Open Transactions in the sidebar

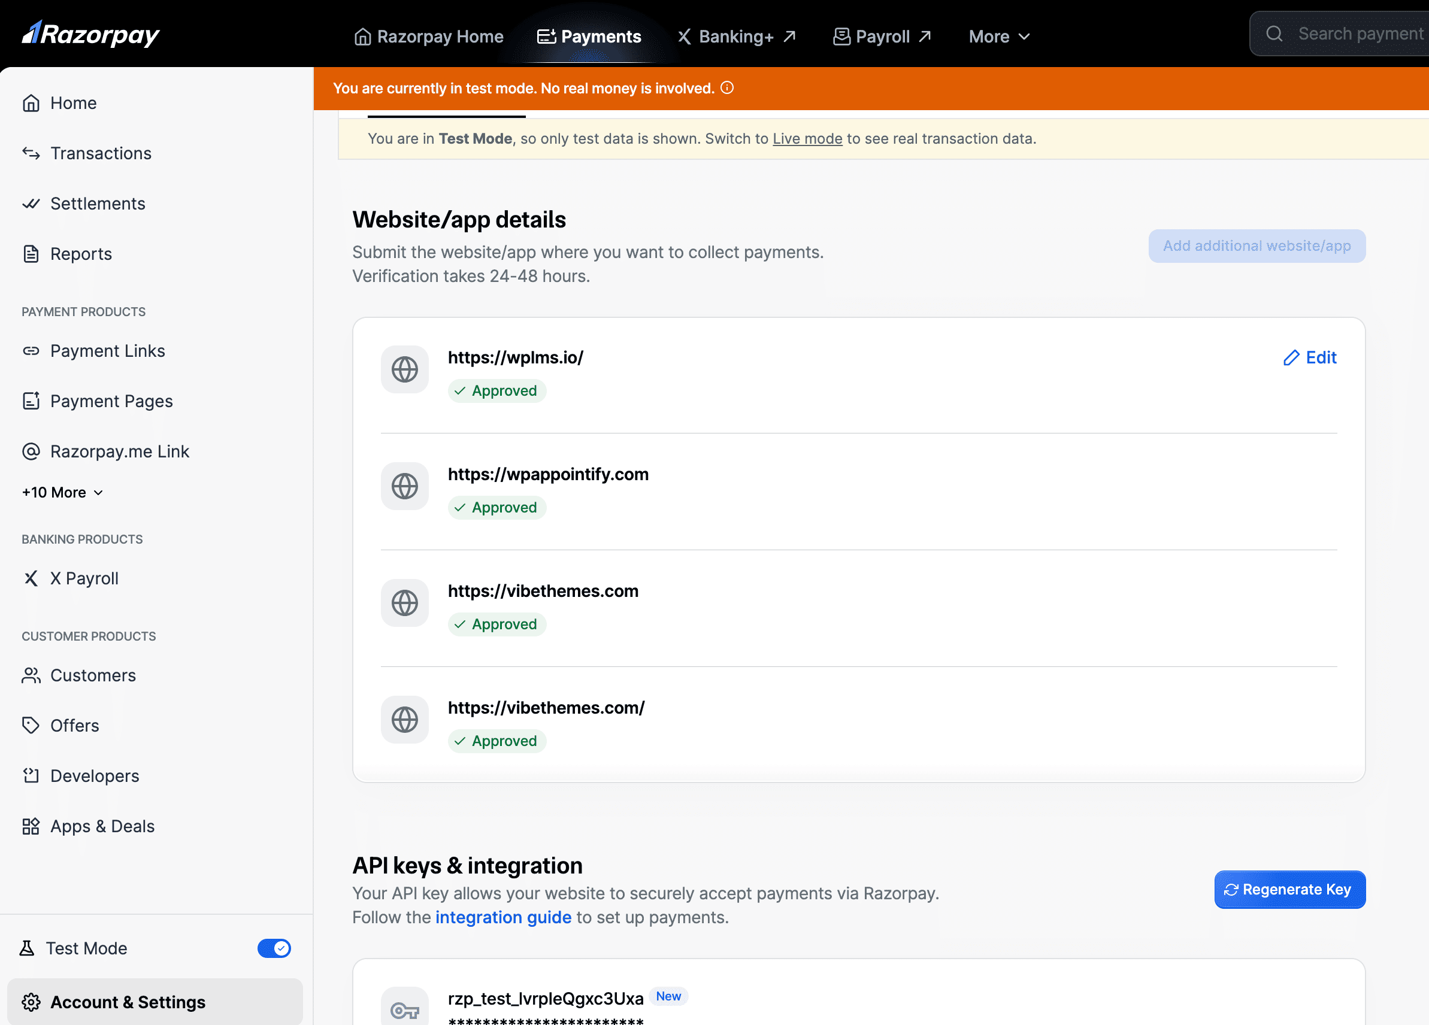(x=156, y=153)
